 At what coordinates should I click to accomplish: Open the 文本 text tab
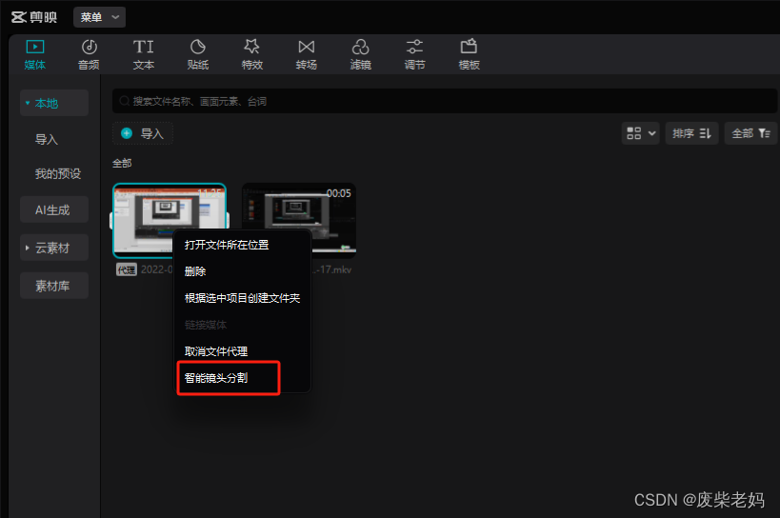[x=143, y=54]
